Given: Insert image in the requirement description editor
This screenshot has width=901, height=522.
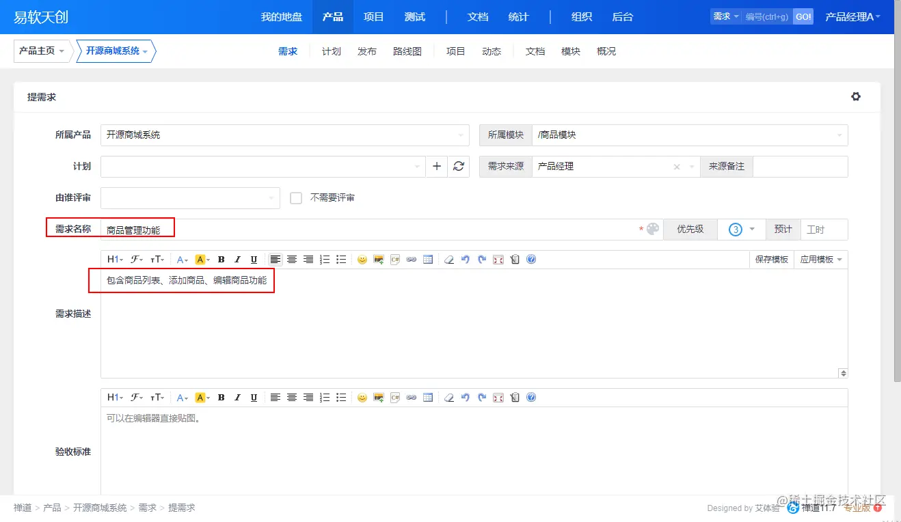Looking at the screenshot, I should click(379, 260).
